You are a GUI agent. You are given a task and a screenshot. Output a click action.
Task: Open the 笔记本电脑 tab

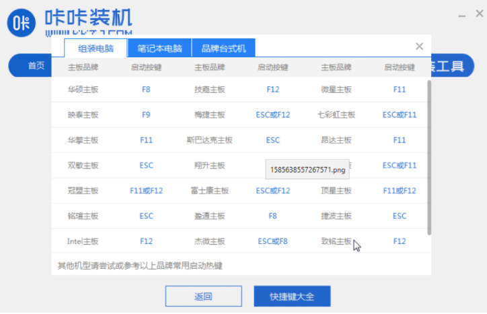(159, 49)
